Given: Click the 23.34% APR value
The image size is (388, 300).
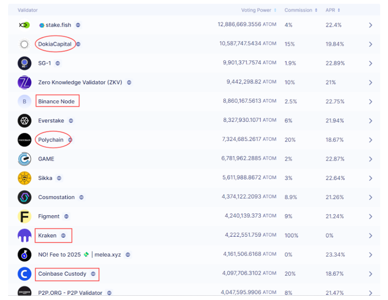Looking at the screenshot, I should pos(335,255).
